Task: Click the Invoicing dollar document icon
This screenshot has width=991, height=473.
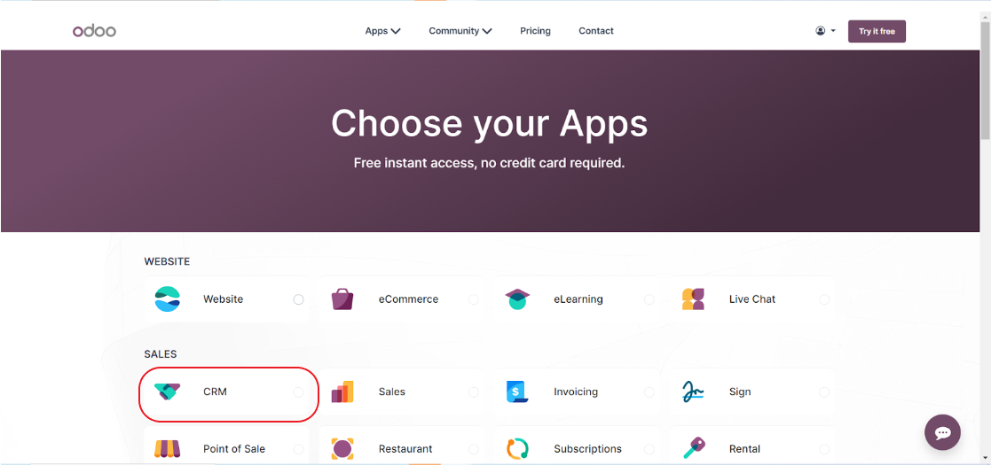Action: [x=517, y=392]
